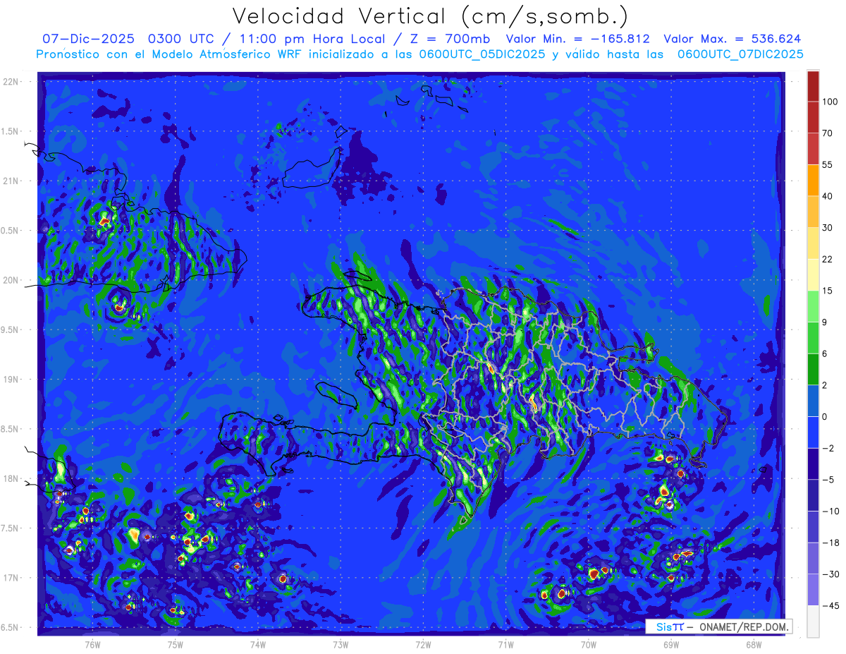This screenshot has width=846, height=654.
Task: Pick the colorbar segment between -10 and -5
Action: (x=813, y=495)
